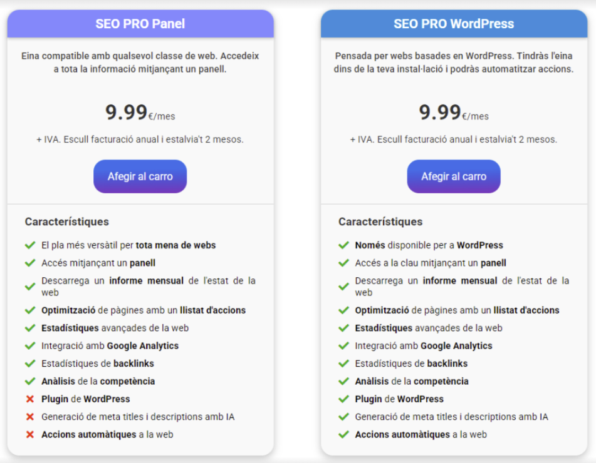Click the 9.99 €/mes price in WordPress plan
This screenshot has width=596, height=463.
tap(454, 113)
